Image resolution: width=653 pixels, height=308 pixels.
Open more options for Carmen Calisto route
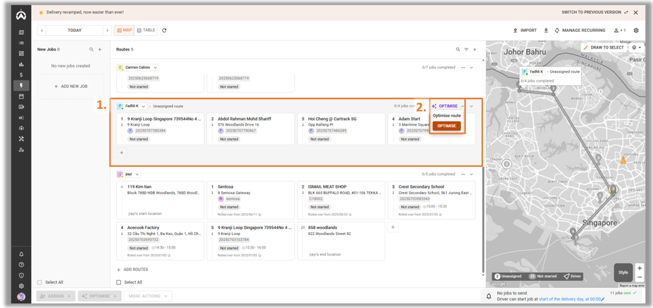pyautogui.click(x=463, y=68)
